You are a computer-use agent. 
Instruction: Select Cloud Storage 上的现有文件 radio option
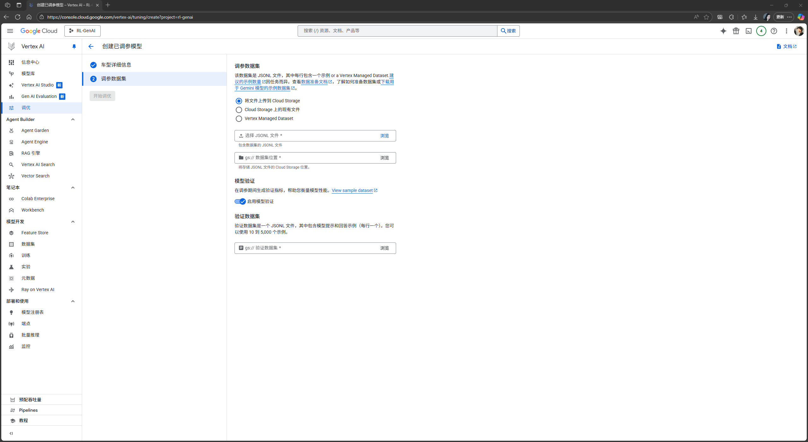click(239, 110)
